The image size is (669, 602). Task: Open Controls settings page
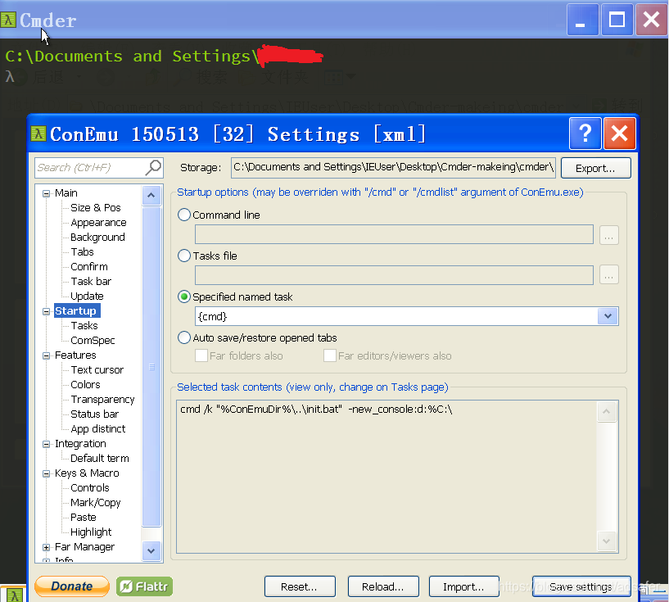coord(89,487)
